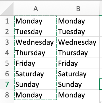
Task: Select row 3 header
Action: coord(7,42)
